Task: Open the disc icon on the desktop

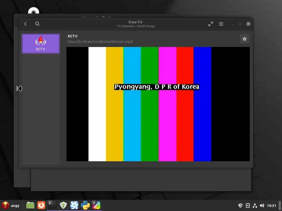Action: pos(34,11)
